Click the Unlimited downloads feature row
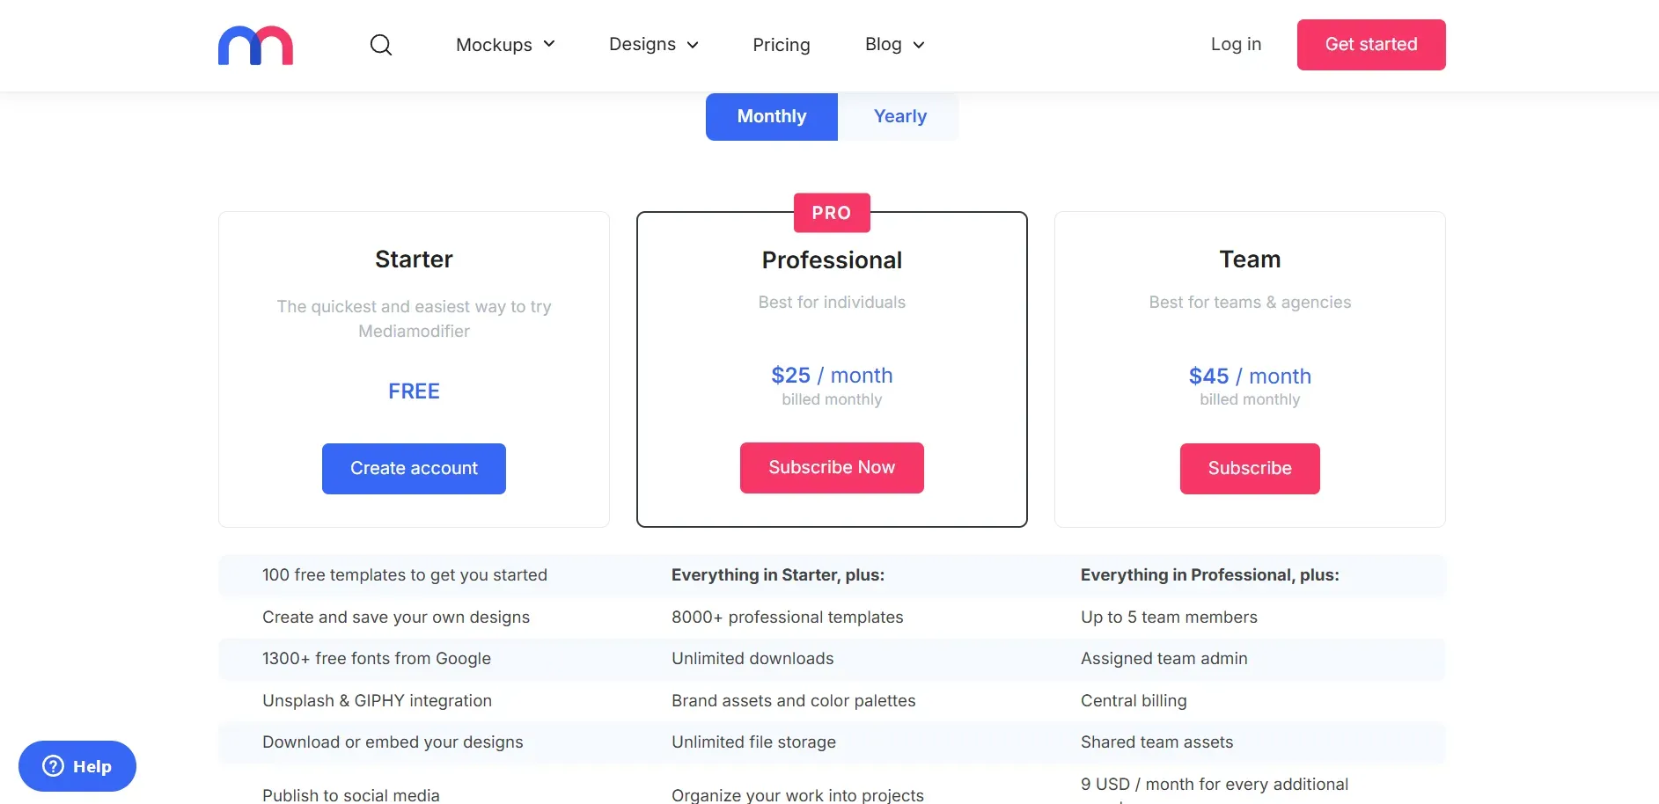 (x=752, y=658)
